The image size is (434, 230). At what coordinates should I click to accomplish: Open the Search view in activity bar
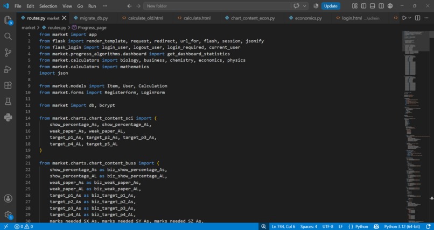(8, 37)
